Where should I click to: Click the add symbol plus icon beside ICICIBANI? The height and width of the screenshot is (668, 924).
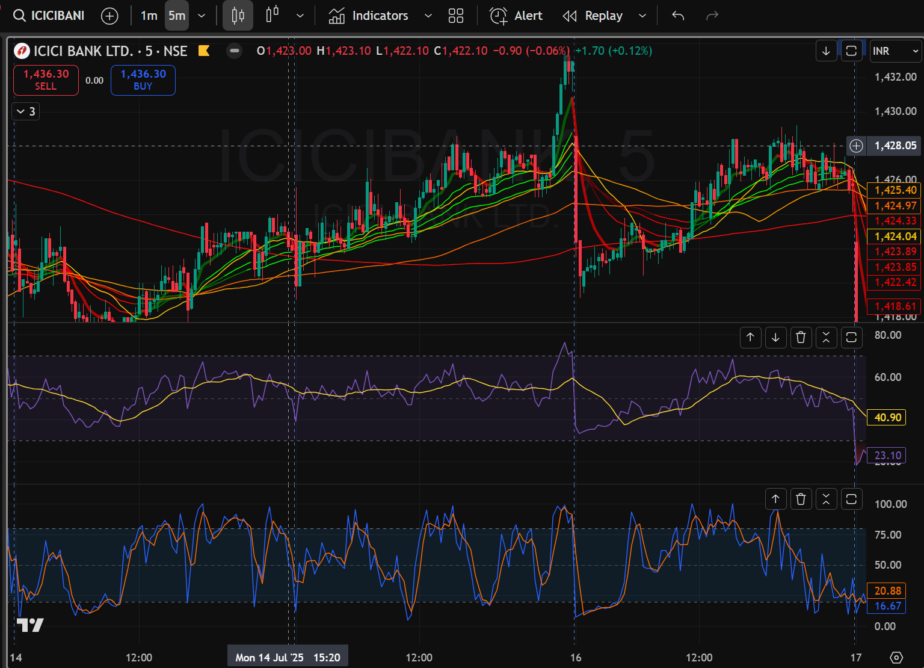(109, 16)
